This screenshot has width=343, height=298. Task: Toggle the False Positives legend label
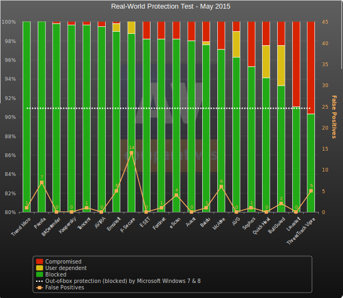pyautogui.click(x=65, y=288)
